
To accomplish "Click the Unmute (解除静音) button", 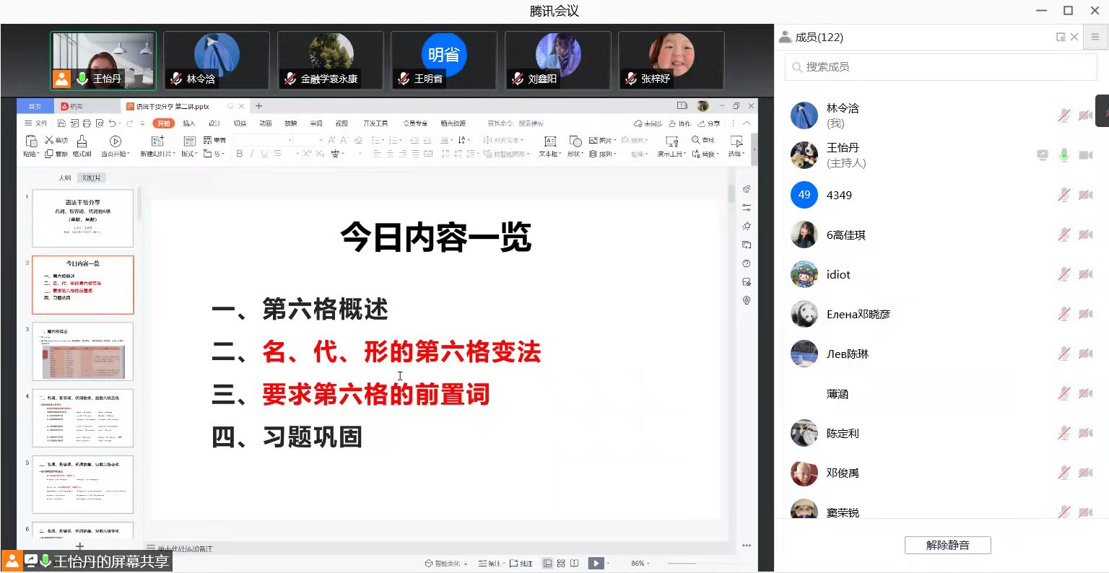I will click(947, 545).
